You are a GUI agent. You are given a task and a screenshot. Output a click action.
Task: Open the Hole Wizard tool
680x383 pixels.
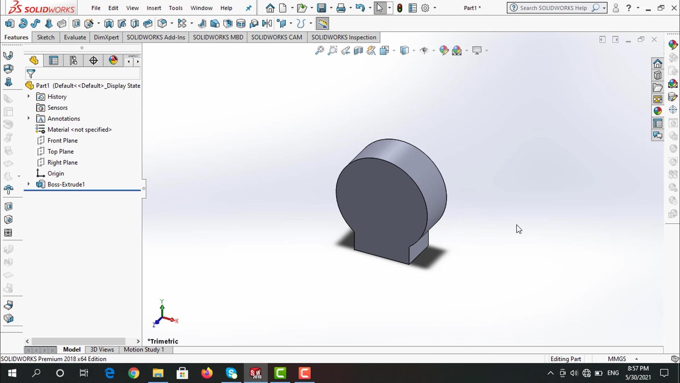tap(89, 24)
